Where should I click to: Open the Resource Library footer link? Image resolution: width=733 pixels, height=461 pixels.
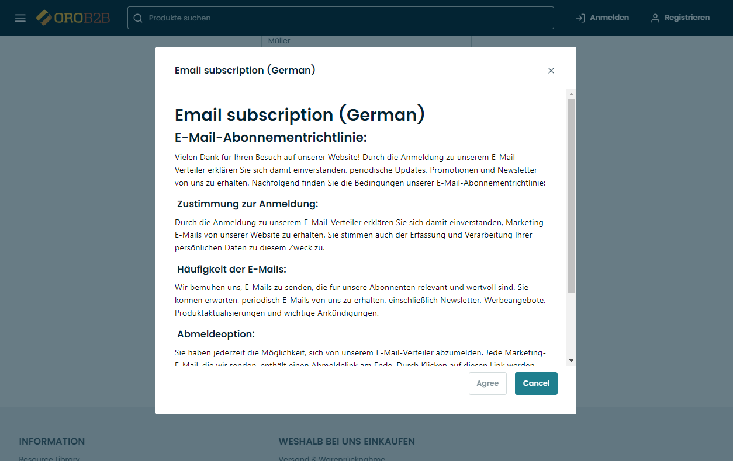[49, 457]
